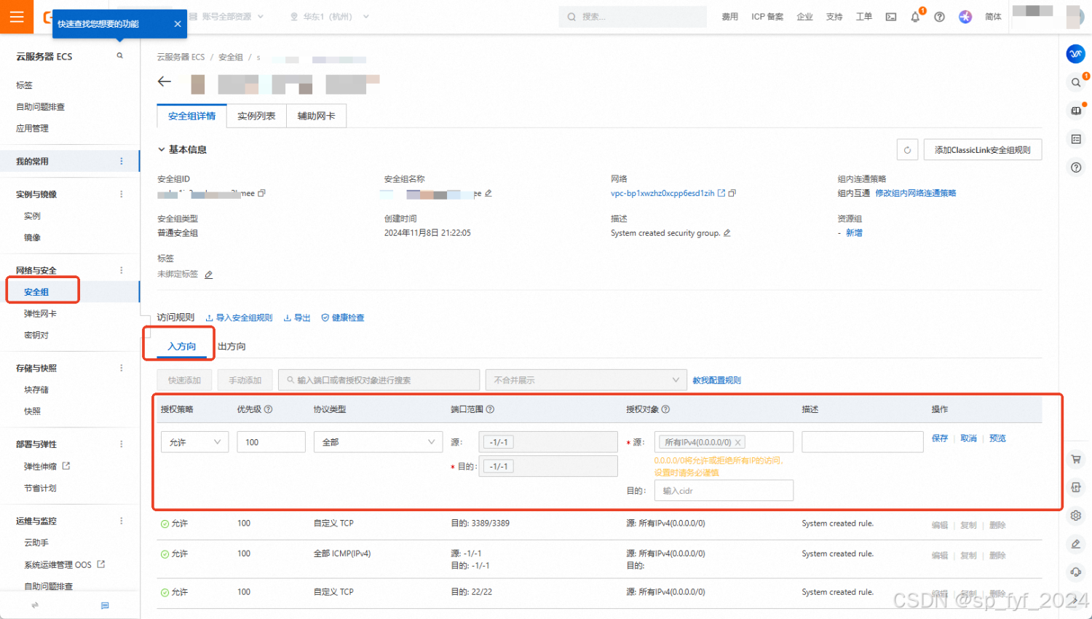The width and height of the screenshot is (1092, 619).
Task: Click the blue AI assistant icon on right edge
Action: click(x=1075, y=53)
